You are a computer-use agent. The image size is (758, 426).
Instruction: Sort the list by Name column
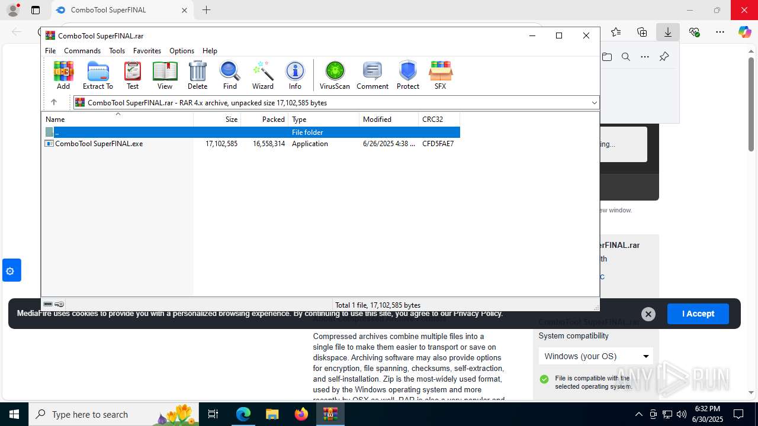pos(117,119)
